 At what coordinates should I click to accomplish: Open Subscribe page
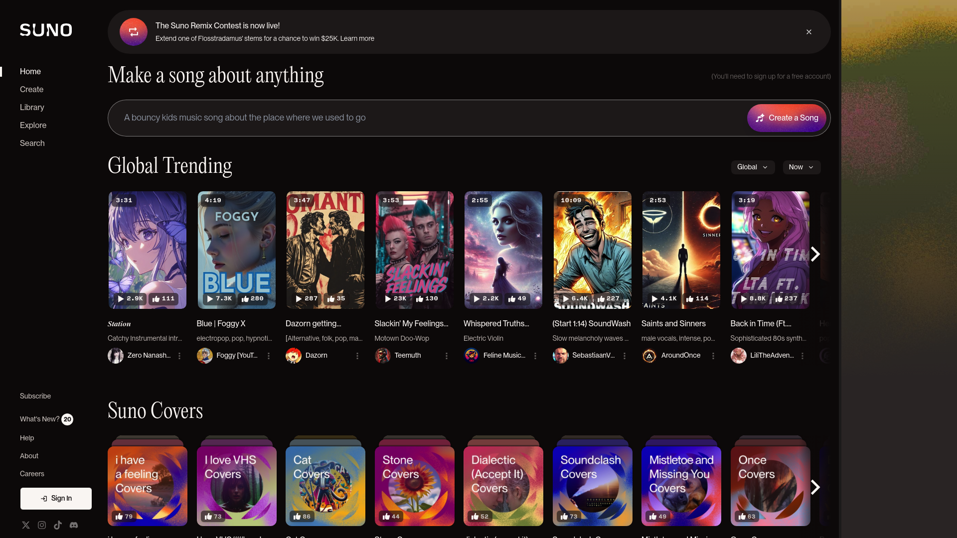pyautogui.click(x=35, y=397)
